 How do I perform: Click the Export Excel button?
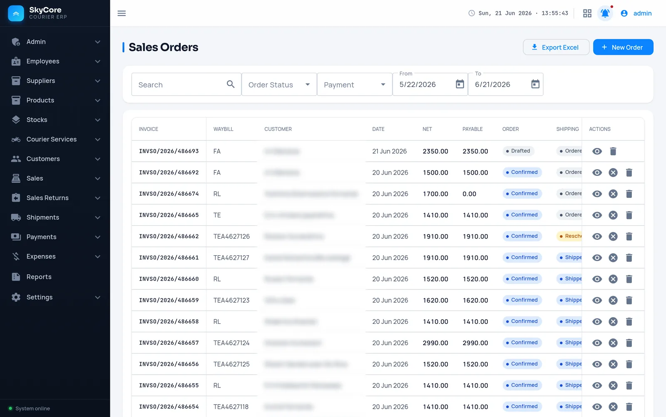click(556, 47)
